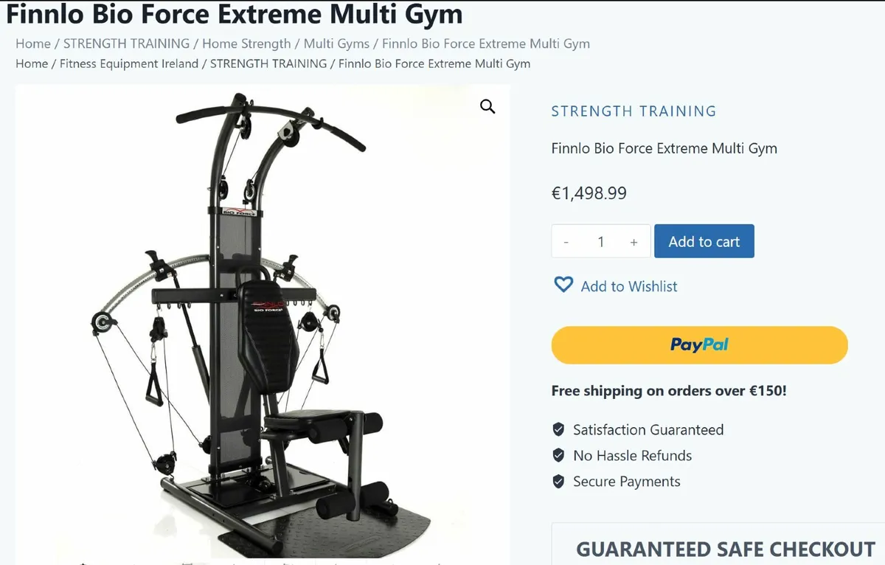
Task: Go to Home in the top breadcrumb
Action: click(33, 44)
